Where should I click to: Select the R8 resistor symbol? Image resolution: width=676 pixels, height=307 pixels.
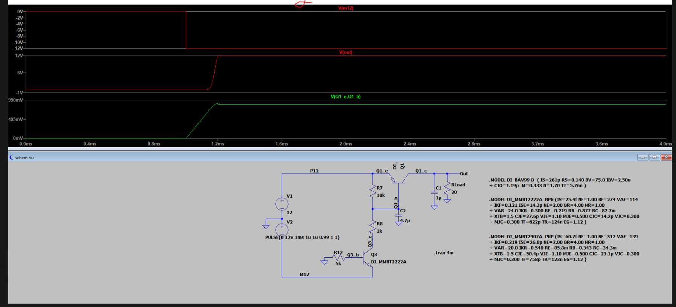pos(373,227)
